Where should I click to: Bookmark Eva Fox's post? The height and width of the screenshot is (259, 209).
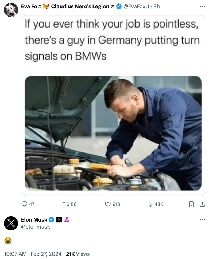pos(191,204)
